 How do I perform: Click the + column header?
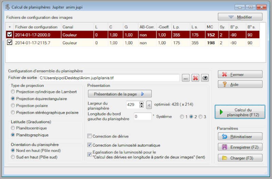pyautogui.click(x=10, y=27)
